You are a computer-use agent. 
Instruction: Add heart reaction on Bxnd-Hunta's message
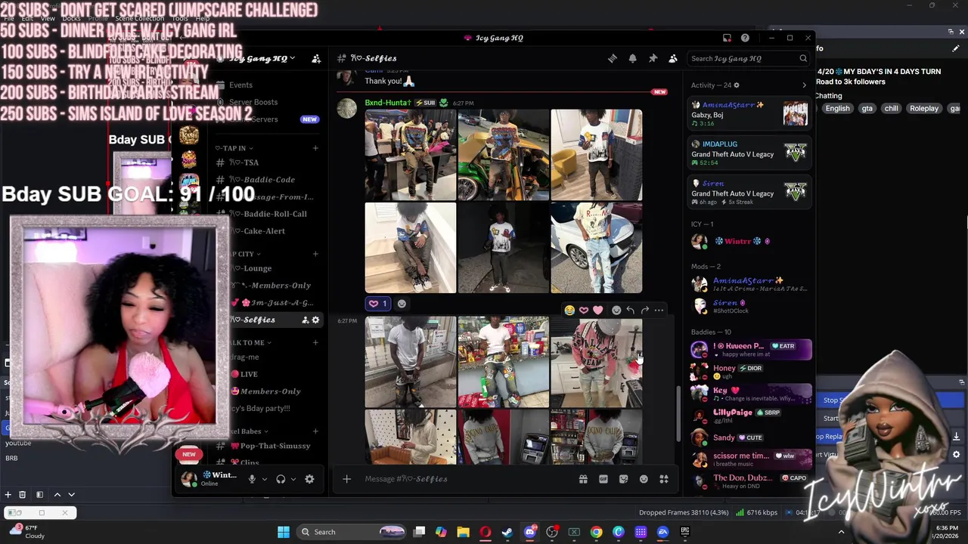pos(377,304)
